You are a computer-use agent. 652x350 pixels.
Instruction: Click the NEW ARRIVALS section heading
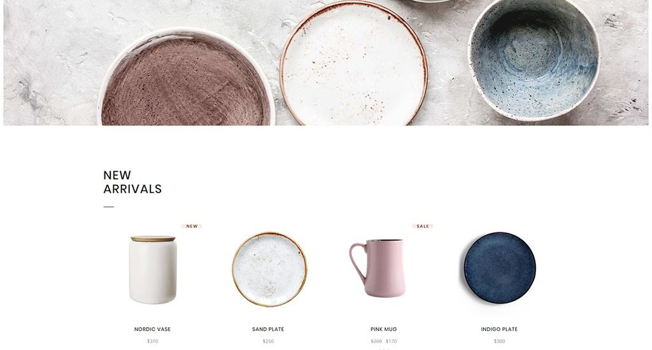(132, 182)
